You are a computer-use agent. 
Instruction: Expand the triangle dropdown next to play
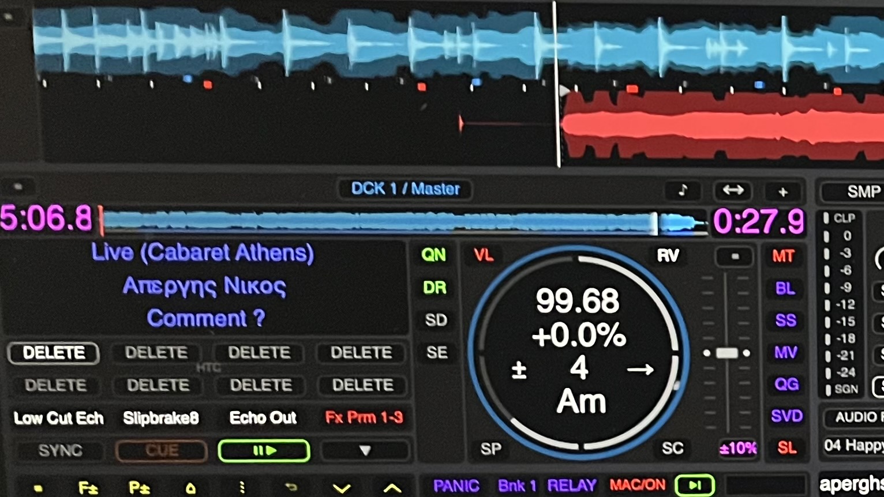click(365, 450)
